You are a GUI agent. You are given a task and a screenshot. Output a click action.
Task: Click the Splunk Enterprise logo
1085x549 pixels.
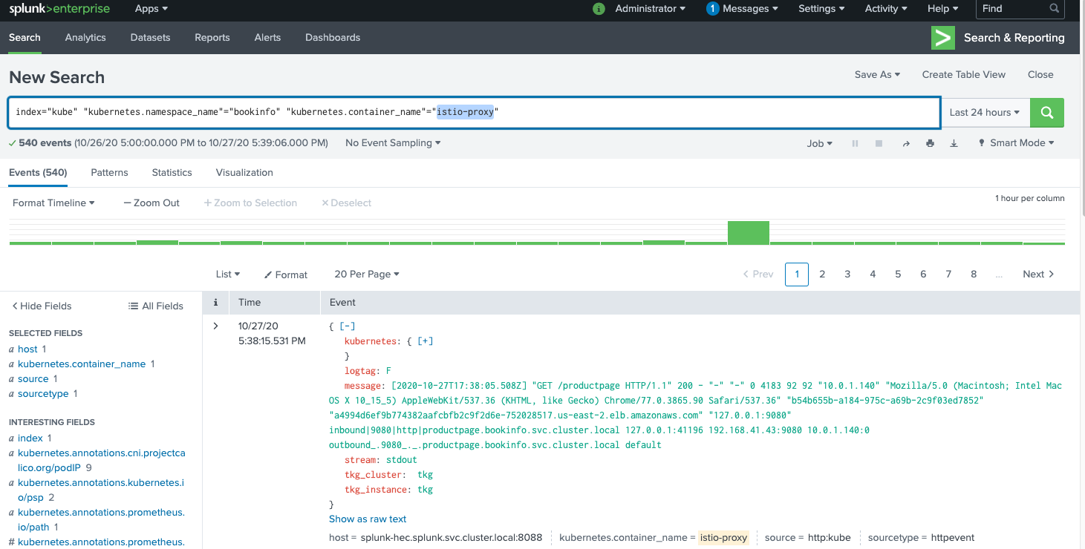[59, 9]
